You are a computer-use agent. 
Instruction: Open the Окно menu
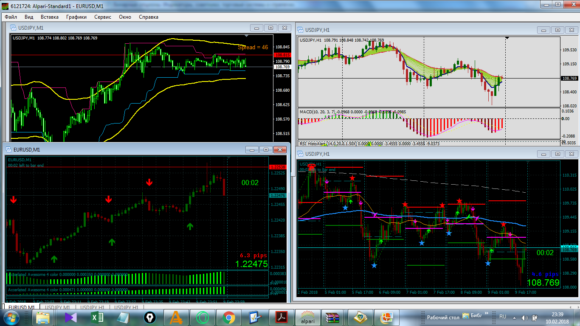pyautogui.click(x=125, y=17)
